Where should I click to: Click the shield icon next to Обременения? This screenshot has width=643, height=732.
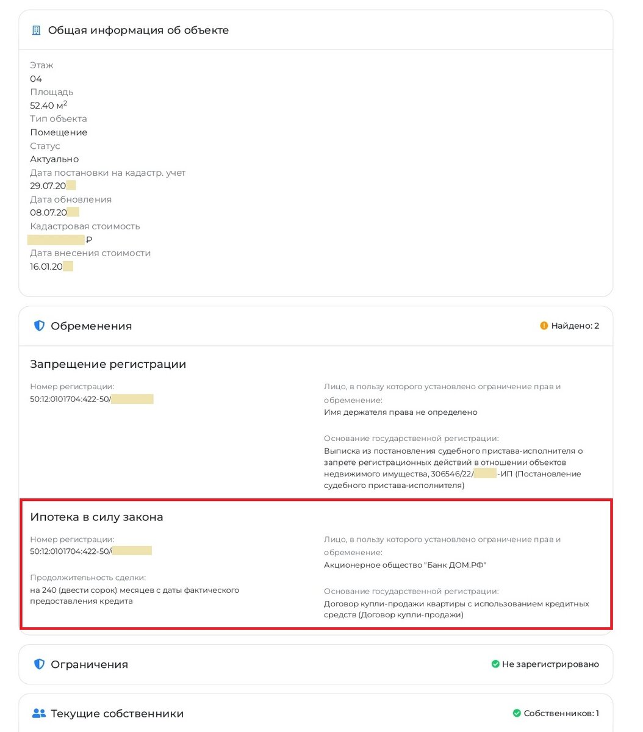pos(39,326)
